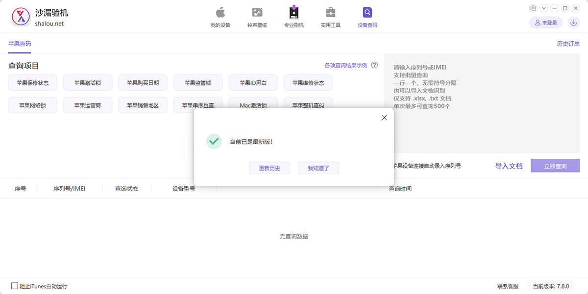This screenshot has width=588, height=294.
Task: Maximize the application window
Action: (x=565, y=8)
